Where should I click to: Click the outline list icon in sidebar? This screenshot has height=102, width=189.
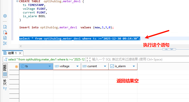pos(5,43)
